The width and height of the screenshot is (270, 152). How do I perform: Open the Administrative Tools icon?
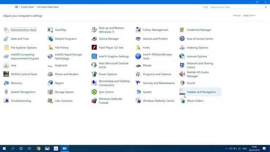coord(6,30)
